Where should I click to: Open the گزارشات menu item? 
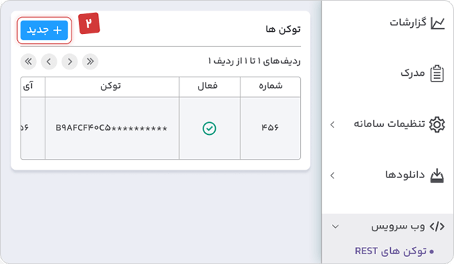click(x=408, y=22)
